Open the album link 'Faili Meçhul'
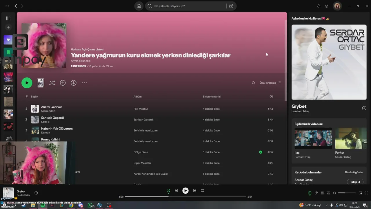The width and height of the screenshot is (371, 209). 141,109
